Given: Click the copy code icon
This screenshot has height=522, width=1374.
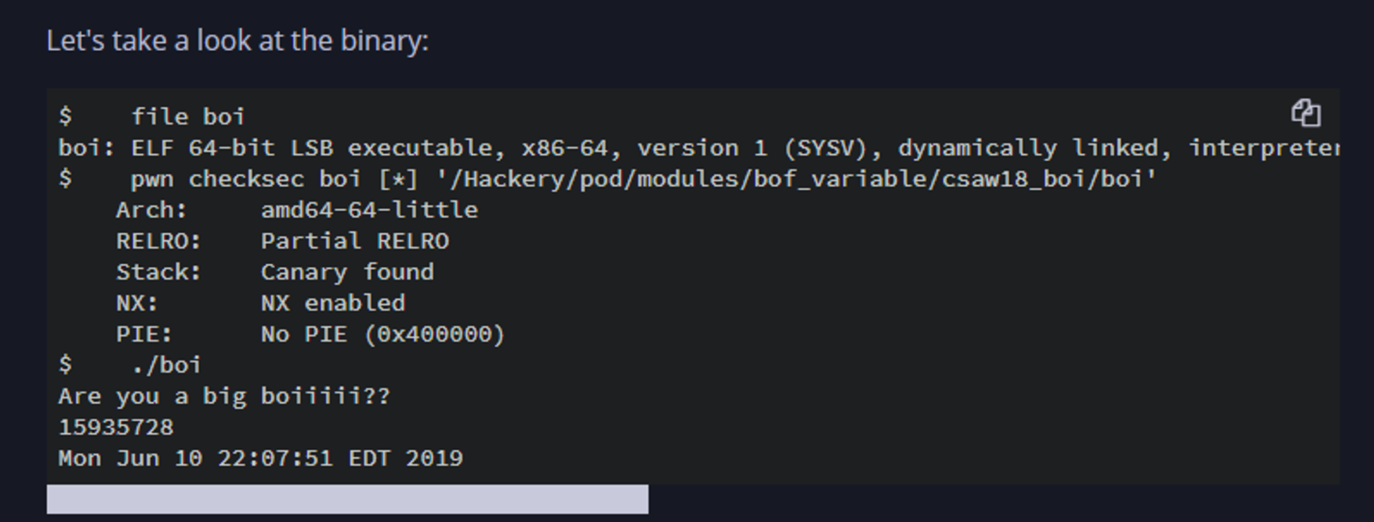Looking at the screenshot, I should pos(1305,113).
